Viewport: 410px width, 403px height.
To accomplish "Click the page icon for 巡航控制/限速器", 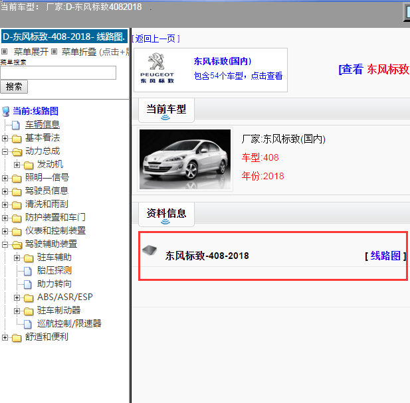I will point(28,324).
